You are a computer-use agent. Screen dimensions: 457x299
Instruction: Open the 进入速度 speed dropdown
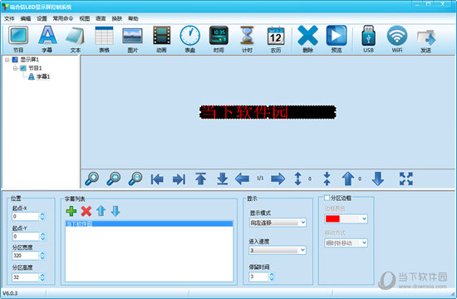pos(278,250)
